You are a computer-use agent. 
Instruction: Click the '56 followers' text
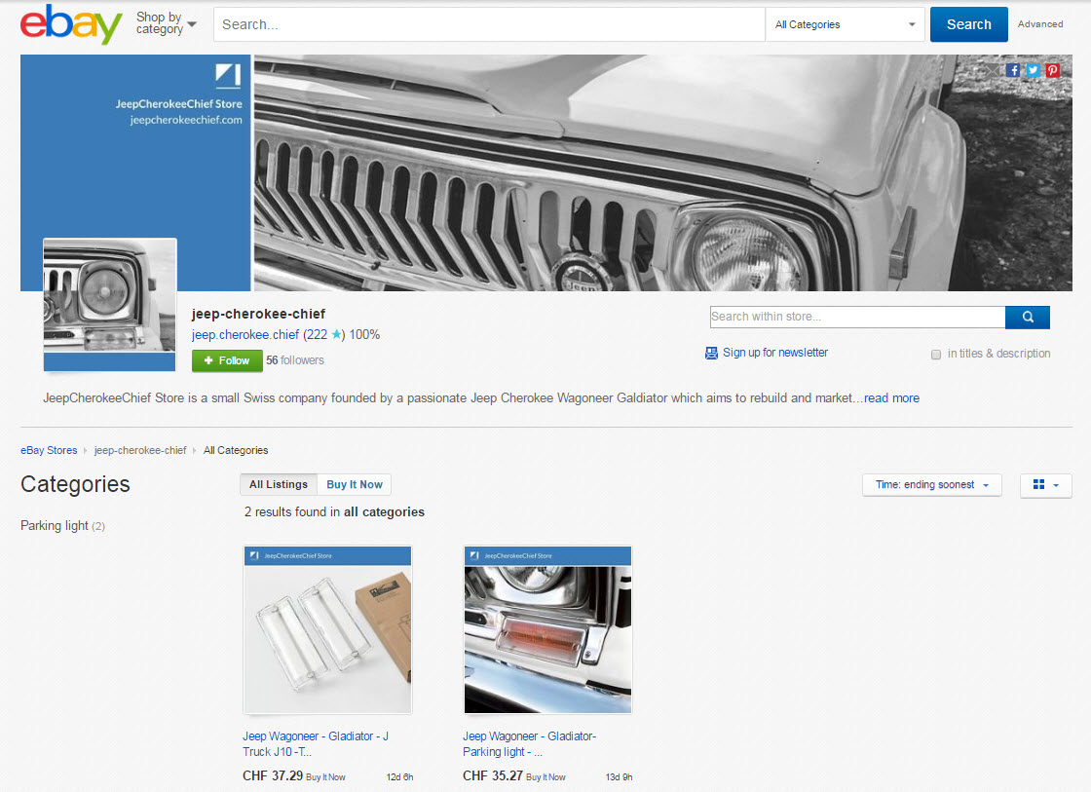click(295, 360)
